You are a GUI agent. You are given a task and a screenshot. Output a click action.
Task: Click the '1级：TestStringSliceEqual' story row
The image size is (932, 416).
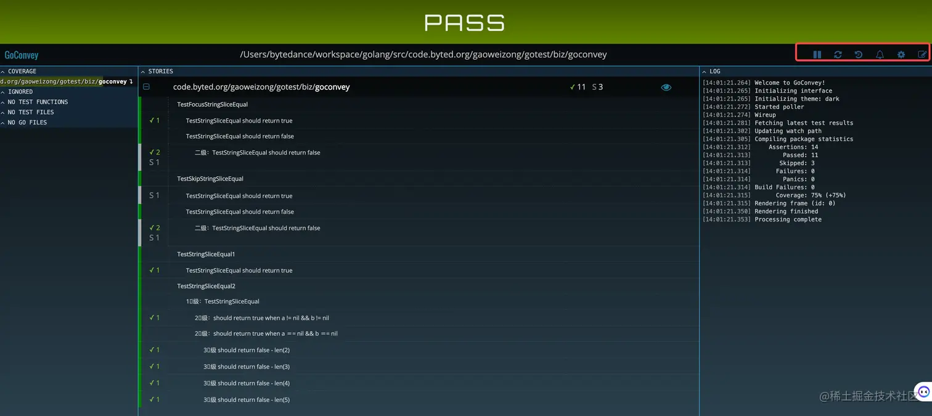[x=223, y=301]
